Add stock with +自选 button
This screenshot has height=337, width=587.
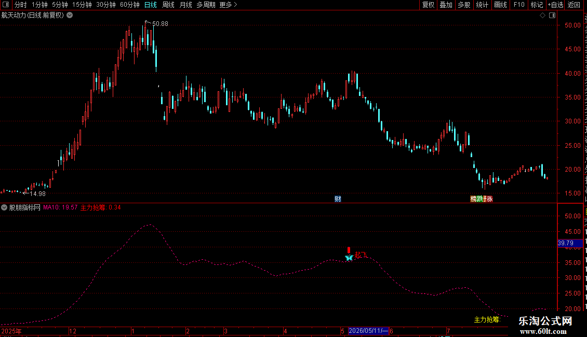pyautogui.click(x=555, y=5)
